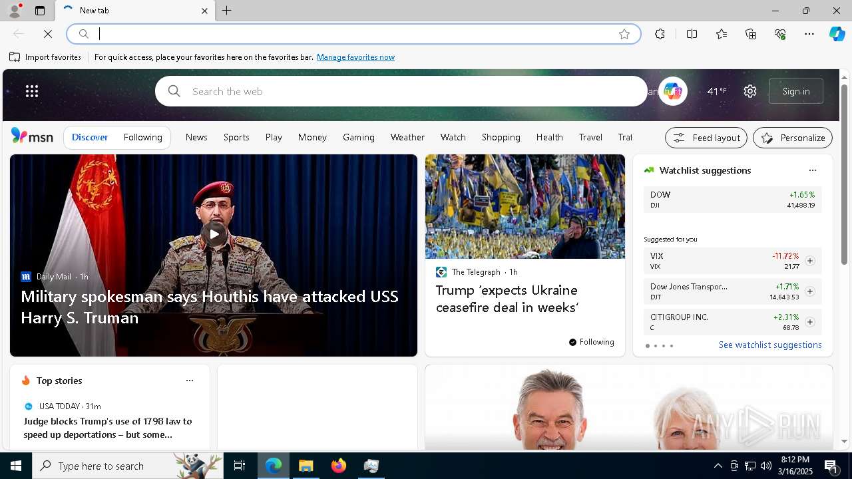Open the Favorites list icon

(x=722, y=34)
